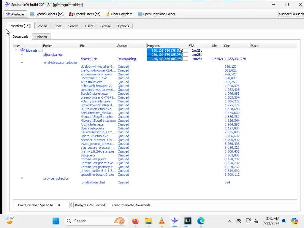This screenshot has height=228, width=304.
Task: Open the Options tab
Action: click(x=123, y=26)
